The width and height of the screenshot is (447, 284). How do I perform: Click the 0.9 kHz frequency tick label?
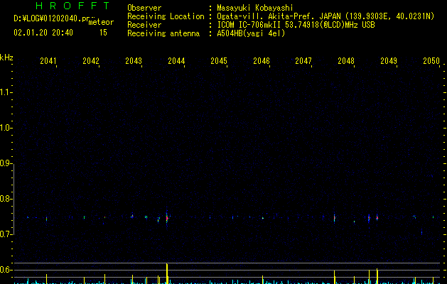[6, 163]
